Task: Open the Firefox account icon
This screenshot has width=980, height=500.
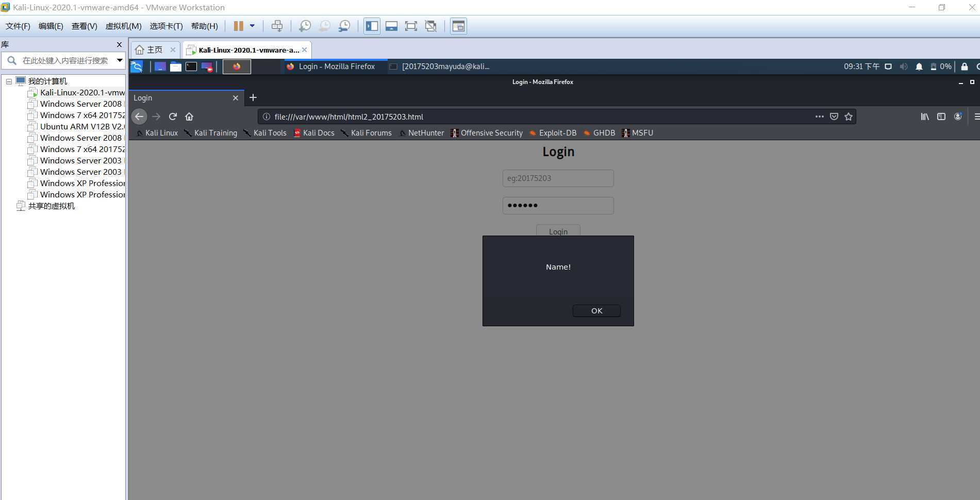Action: tap(958, 116)
